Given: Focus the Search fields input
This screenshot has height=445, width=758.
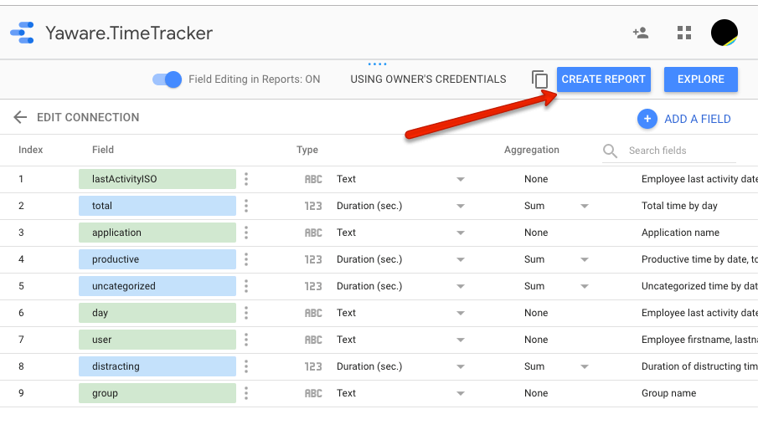Looking at the screenshot, I should (682, 151).
